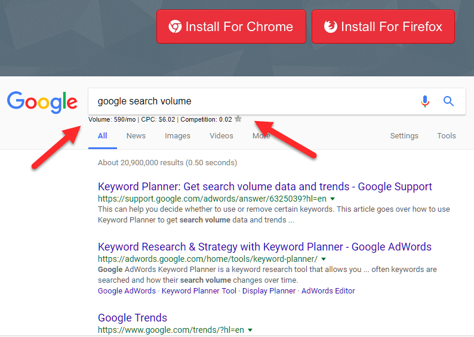The height and width of the screenshot is (337, 474).
Task: Open Keyword Research & Strategy AdWords result
Action: click(x=264, y=247)
